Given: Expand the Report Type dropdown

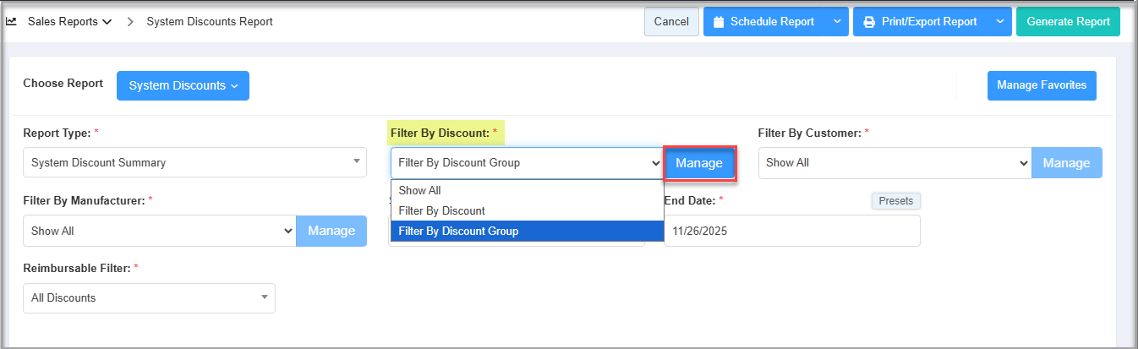Looking at the screenshot, I should 194,163.
